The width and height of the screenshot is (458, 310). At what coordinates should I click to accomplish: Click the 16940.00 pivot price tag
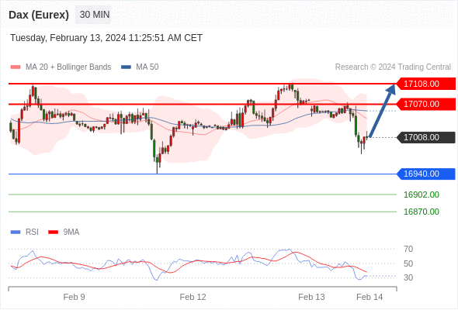425,174
